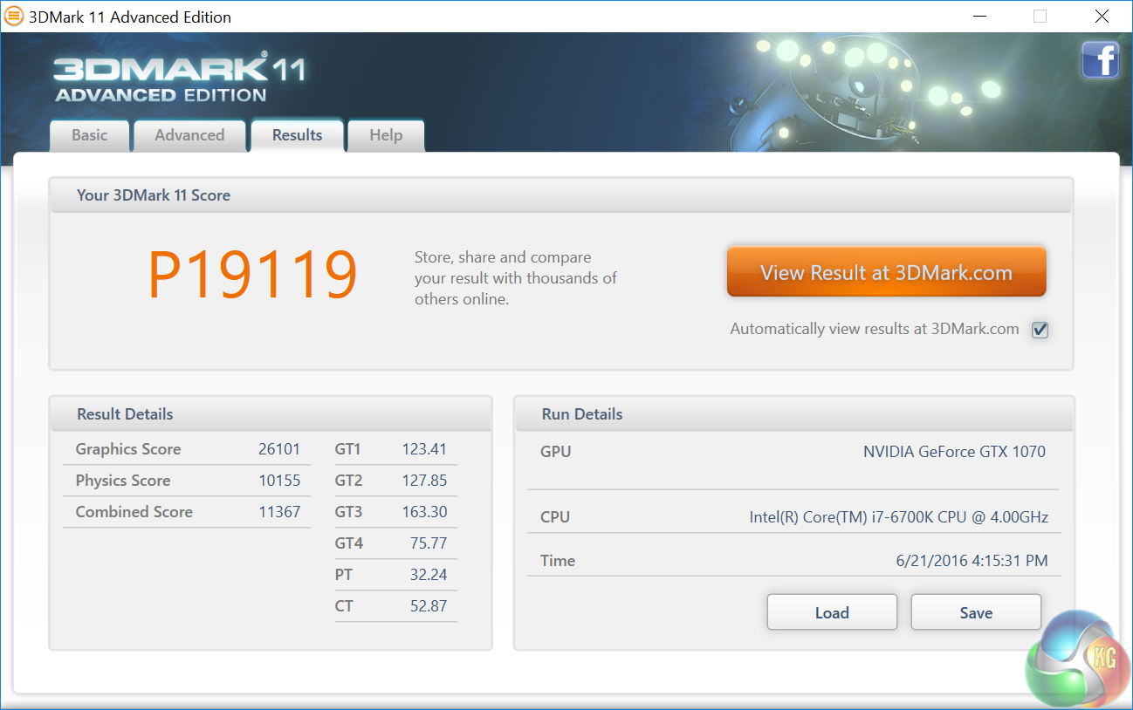The height and width of the screenshot is (710, 1133).
Task: Click the CPU name Intel Core i7-6700K
Action: 899,517
